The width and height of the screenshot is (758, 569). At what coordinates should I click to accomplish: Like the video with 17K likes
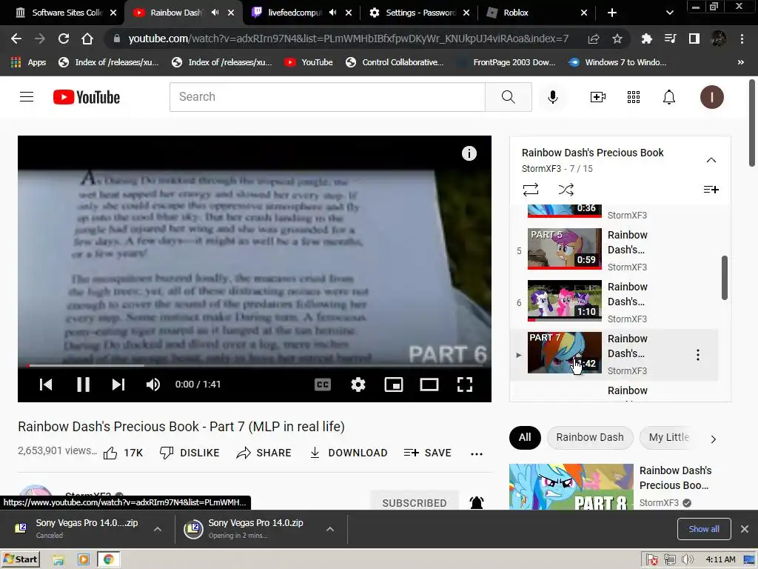[x=124, y=453]
